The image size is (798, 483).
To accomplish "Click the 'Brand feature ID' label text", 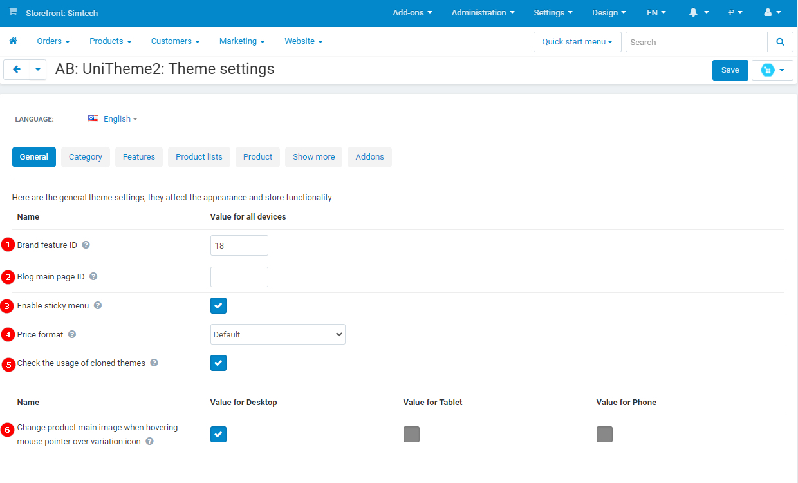I will [47, 245].
